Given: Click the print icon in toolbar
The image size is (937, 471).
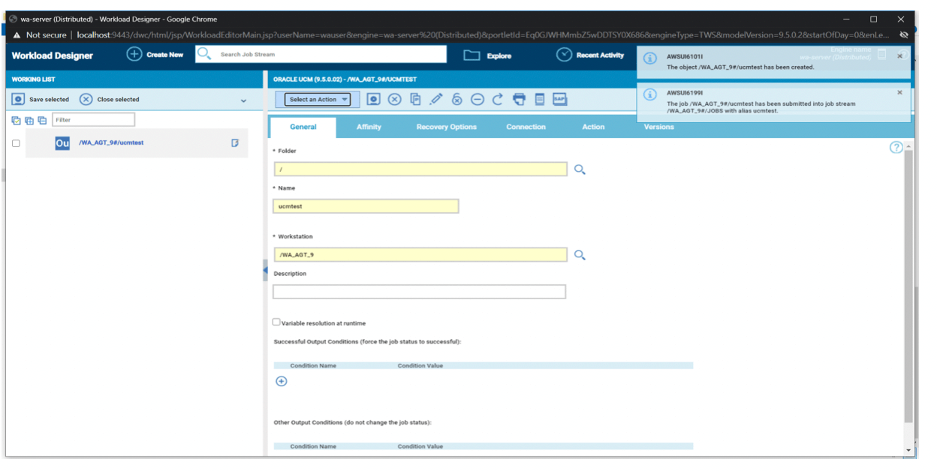Looking at the screenshot, I should pyautogui.click(x=519, y=99).
